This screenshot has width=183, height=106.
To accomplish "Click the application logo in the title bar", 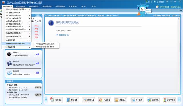I will pos(3,3).
